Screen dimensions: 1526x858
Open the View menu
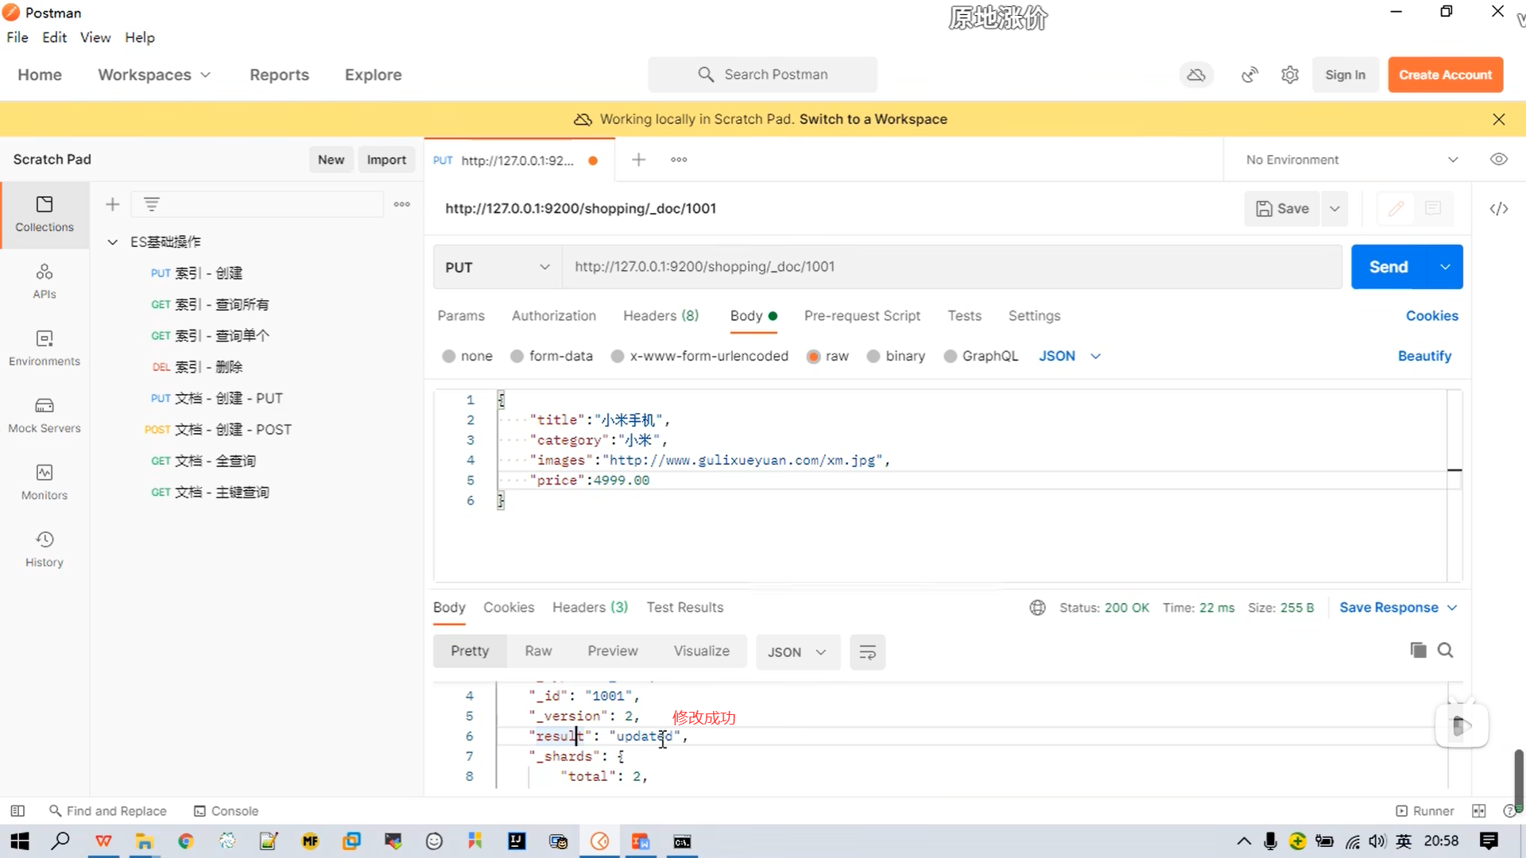pyautogui.click(x=95, y=37)
